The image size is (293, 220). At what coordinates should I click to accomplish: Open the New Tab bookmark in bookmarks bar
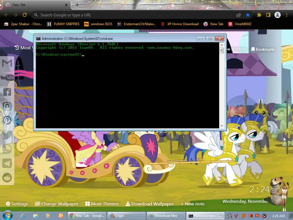click(x=213, y=24)
